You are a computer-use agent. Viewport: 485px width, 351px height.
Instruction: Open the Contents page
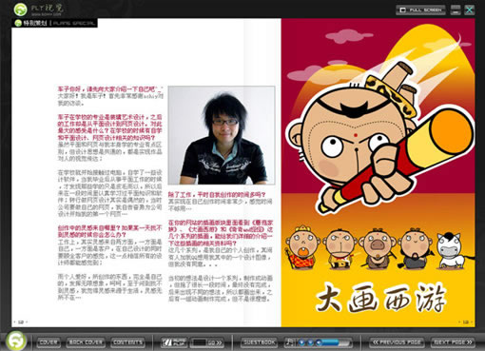click(127, 342)
